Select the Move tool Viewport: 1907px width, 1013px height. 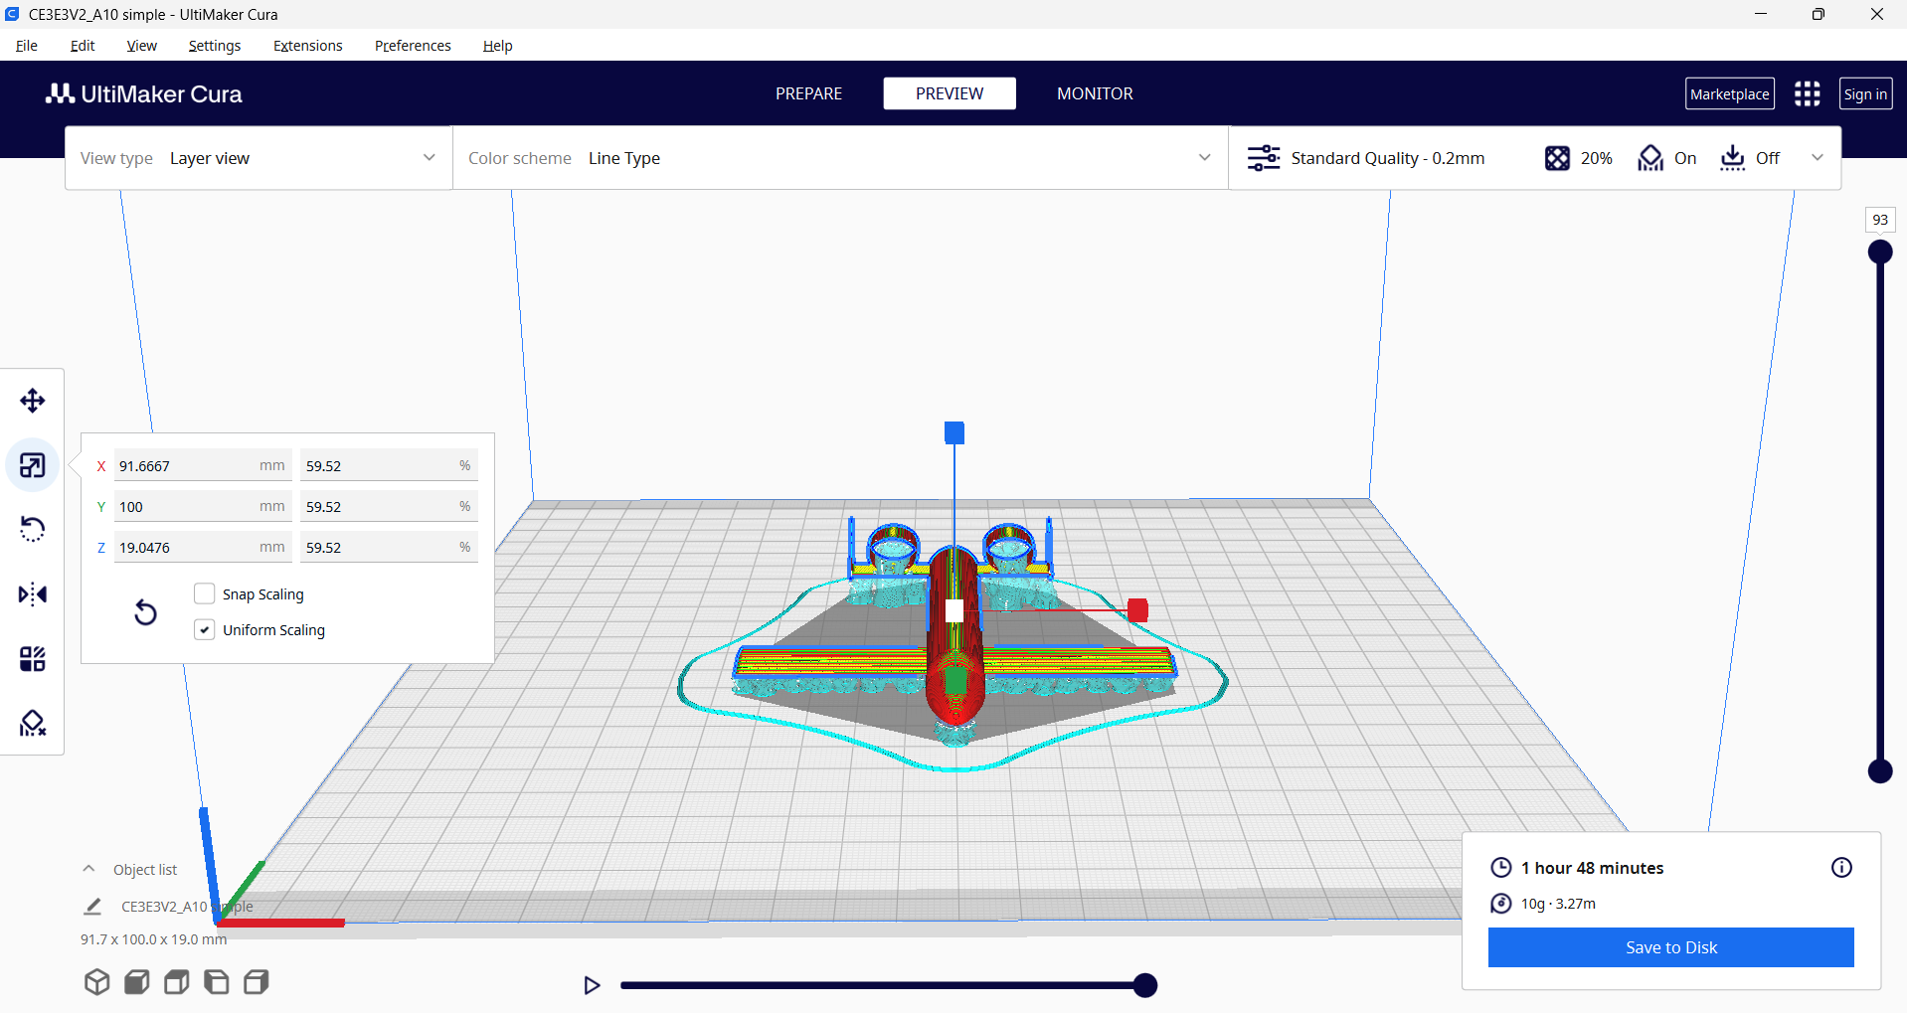[33, 401]
